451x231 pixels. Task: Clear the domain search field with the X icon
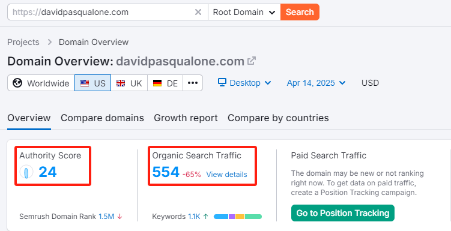198,12
